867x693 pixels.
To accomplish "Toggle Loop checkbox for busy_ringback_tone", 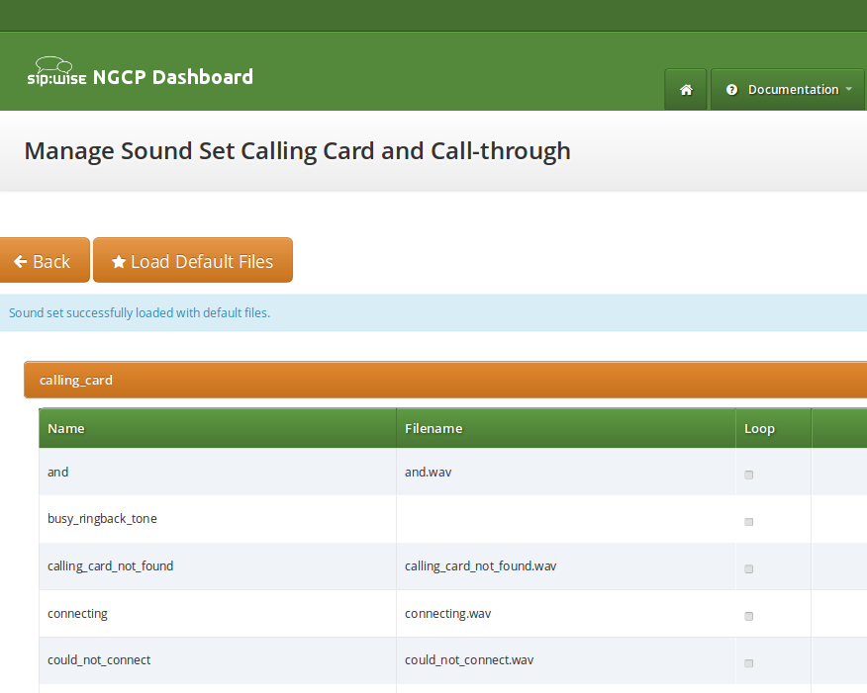I will (748, 522).
